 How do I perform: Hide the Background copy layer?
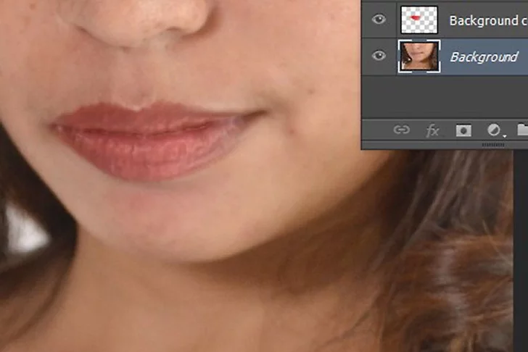379,20
